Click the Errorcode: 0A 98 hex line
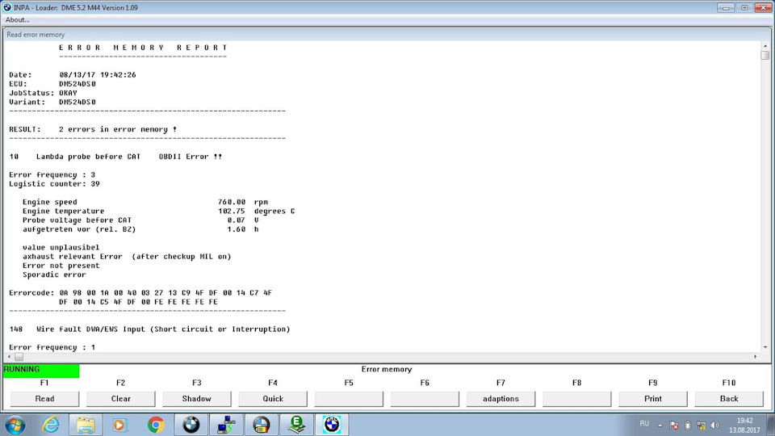 click(140, 293)
